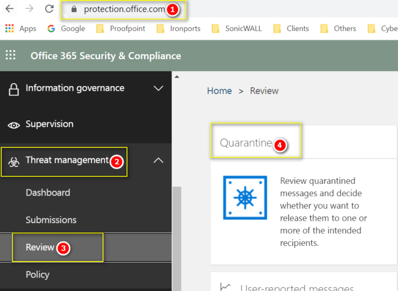398x291 pixels.
Task: Collapse Threat management with its up chevron
Action: [x=159, y=160]
